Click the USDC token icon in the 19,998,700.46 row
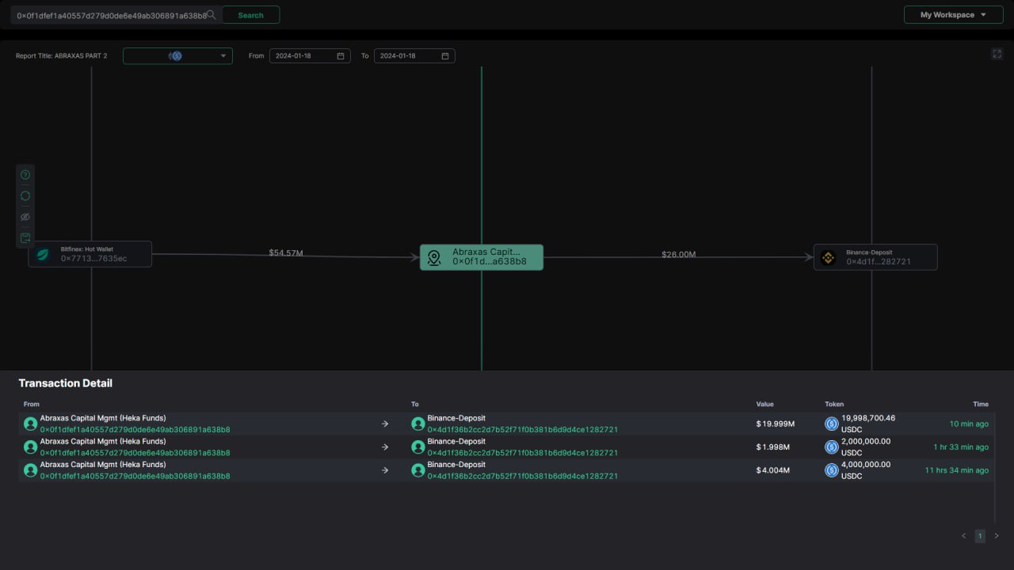Image resolution: width=1014 pixels, height=570 pixels. [x=832, y=424]
